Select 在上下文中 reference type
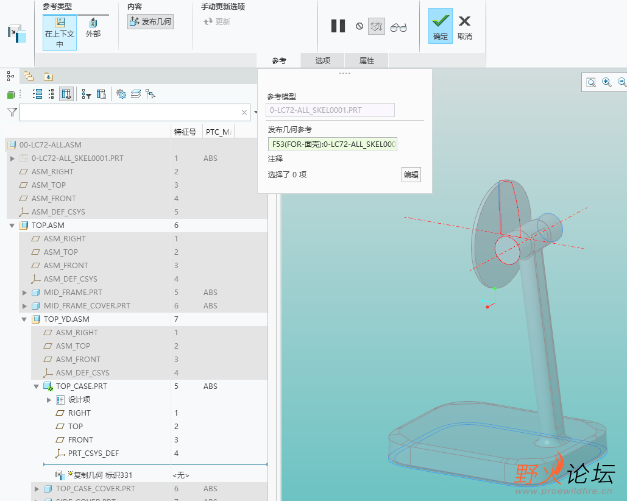This screenshot has width=627, height=501. click(x=60, y=32)
